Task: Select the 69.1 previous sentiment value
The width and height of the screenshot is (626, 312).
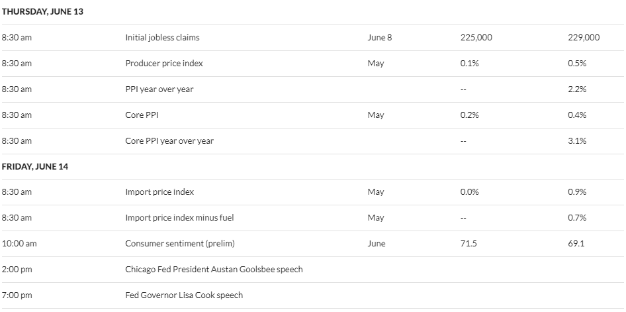Action: coord(576,243)
